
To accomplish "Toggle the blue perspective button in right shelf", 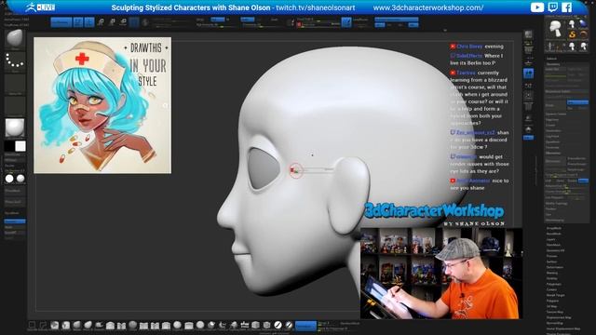I will (x=528, y=74).
